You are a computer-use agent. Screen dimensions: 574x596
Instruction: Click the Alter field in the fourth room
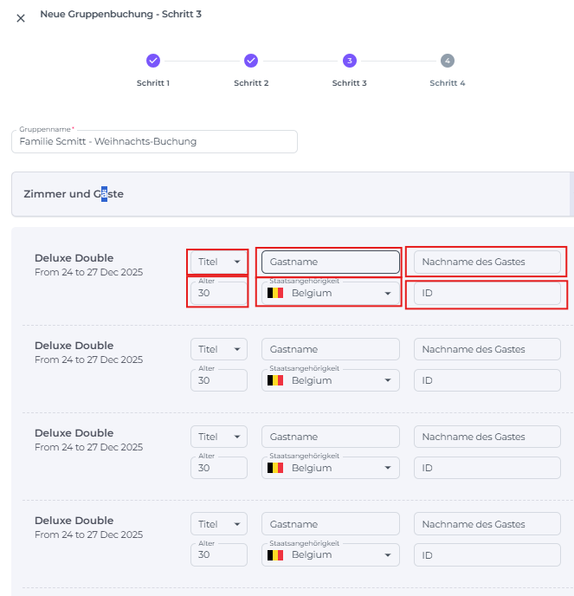point(218,555)
